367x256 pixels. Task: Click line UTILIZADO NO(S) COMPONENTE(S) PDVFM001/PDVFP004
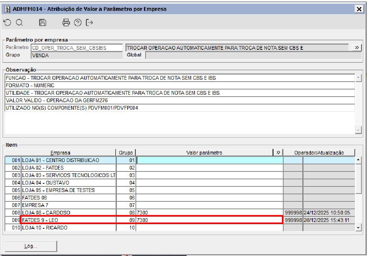pos(180,108)
